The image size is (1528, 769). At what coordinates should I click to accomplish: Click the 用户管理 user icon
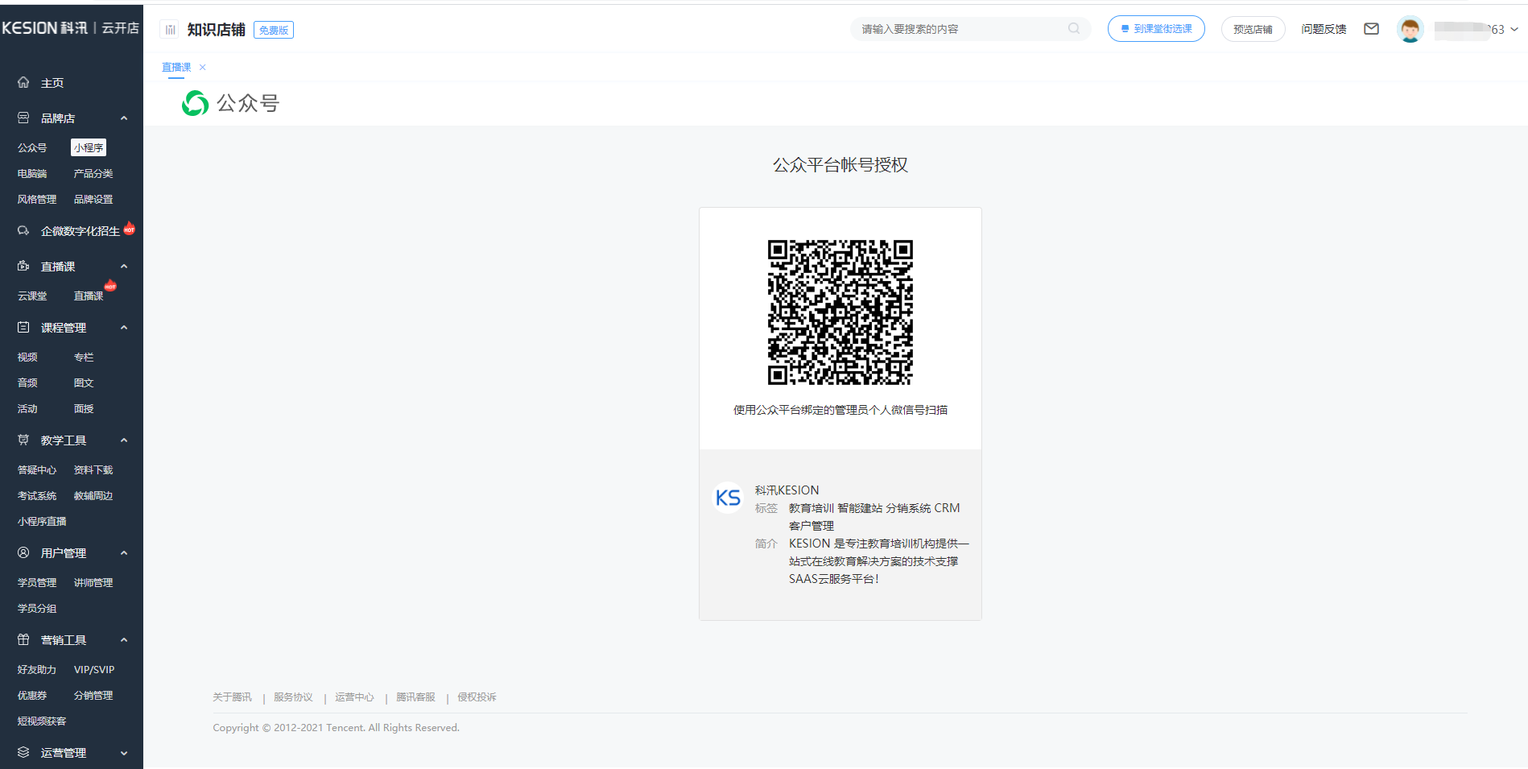[23, 552]
